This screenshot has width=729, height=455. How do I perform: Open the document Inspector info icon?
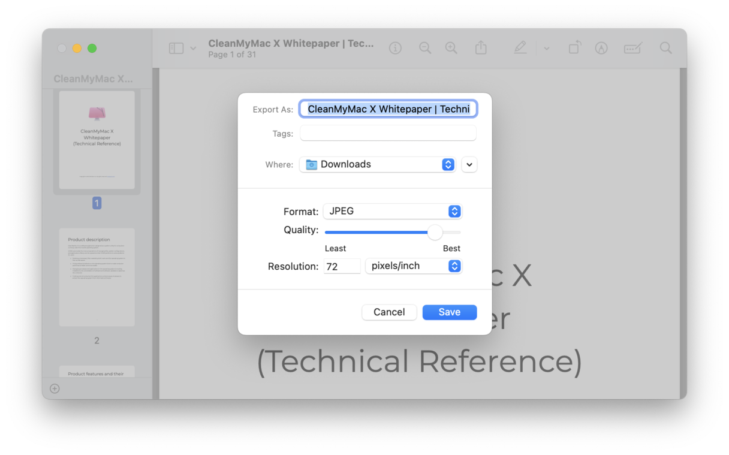395,48
